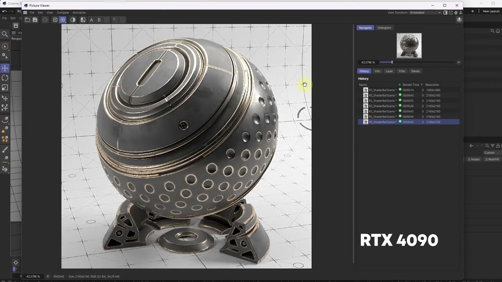
Task: Select history render with time 00:00:55
Action: 409,101
